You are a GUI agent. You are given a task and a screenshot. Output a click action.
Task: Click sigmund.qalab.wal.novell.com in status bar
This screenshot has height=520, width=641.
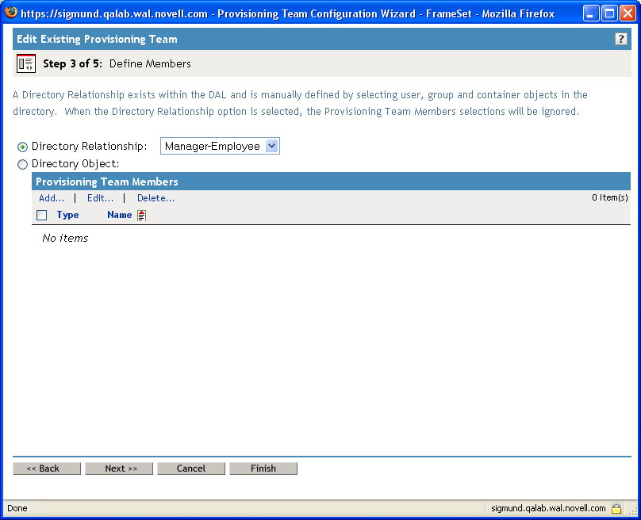pos(548,508)
